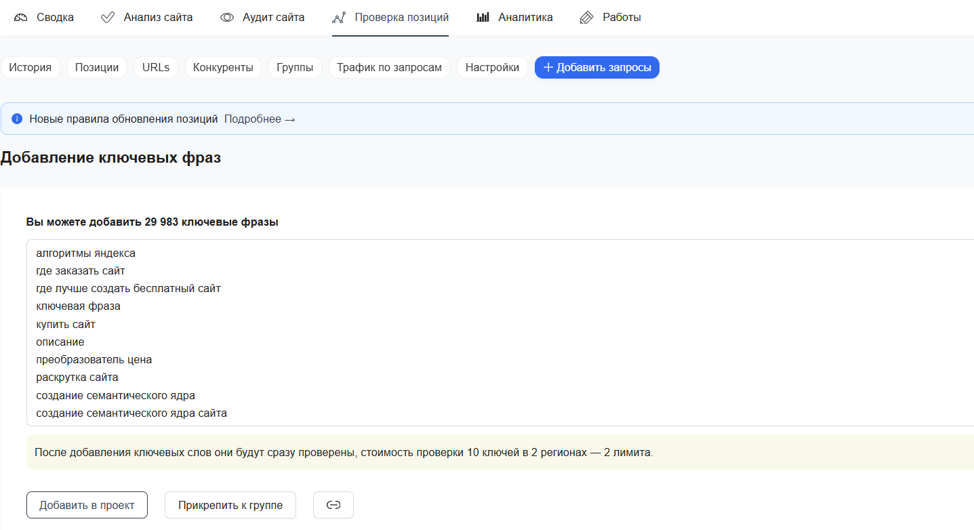This screenshot has height=530, width=974.
Task: Go to the Конкуренты tab
Action: coord(223,67)
